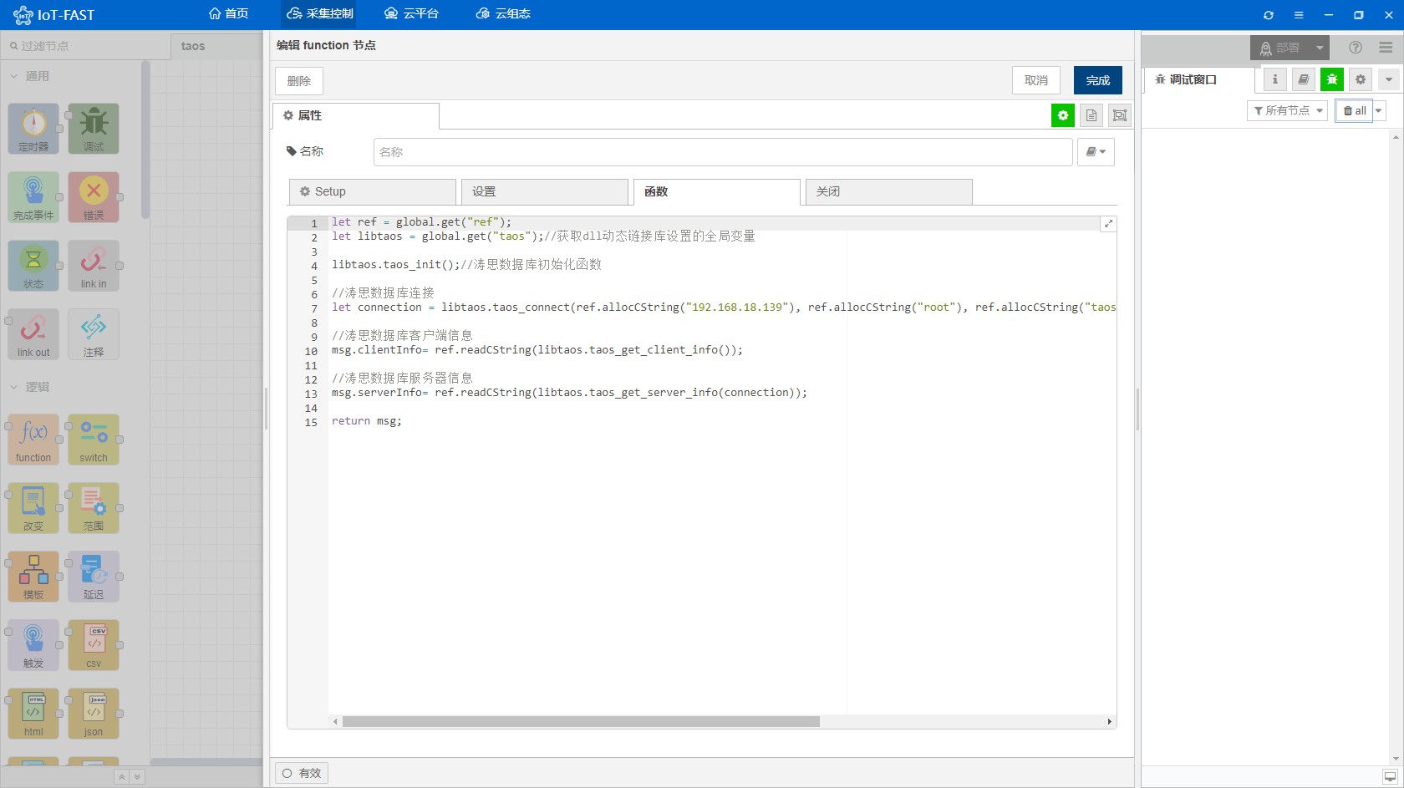Open the node appearance settings icon

(1120, 115)
